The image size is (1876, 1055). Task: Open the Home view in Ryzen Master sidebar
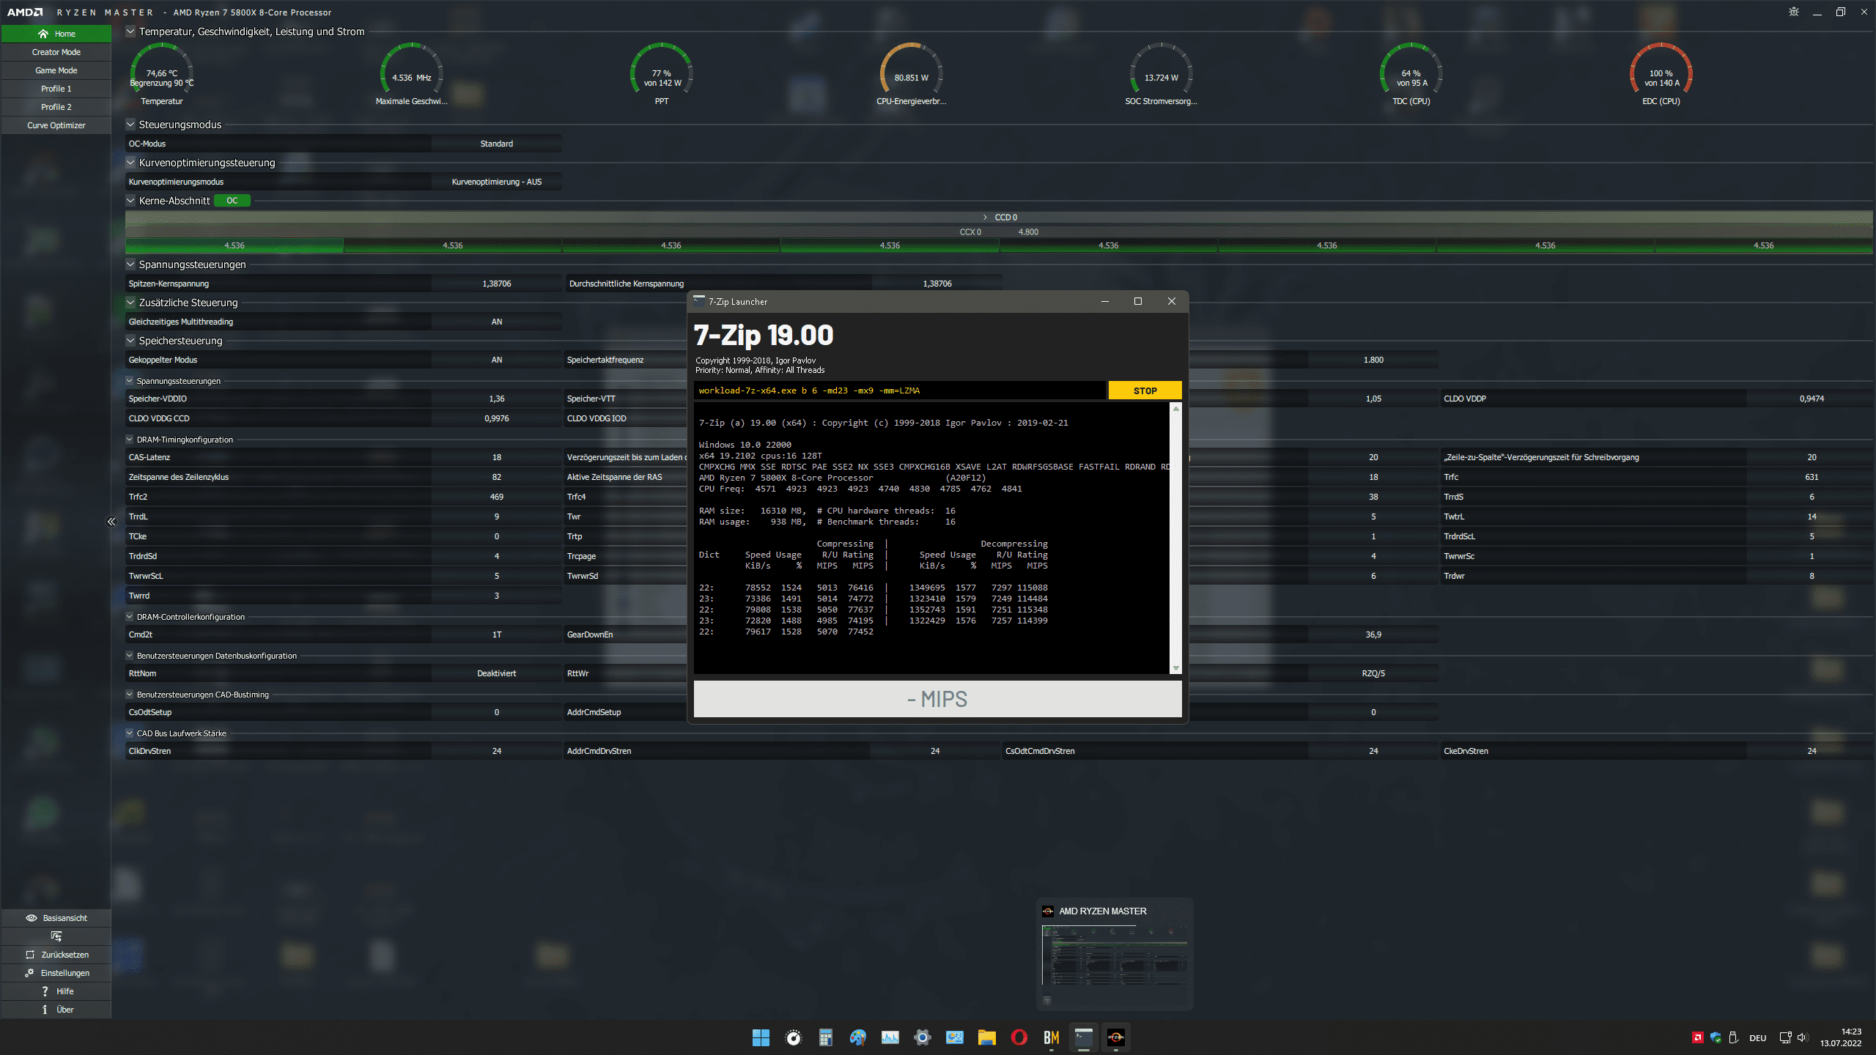click(56, 34)
